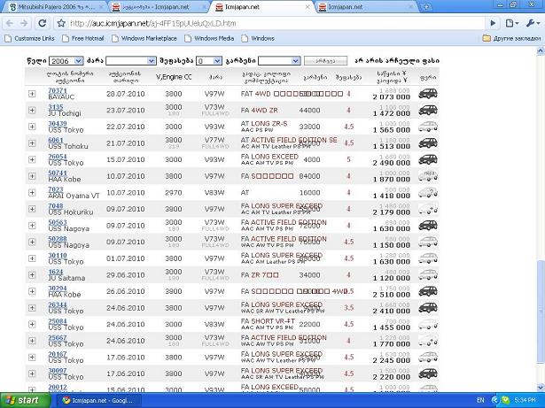This screenshot has width=545, height=408.
Task: Go back with the browser back arrow
Action: point(10,23)
